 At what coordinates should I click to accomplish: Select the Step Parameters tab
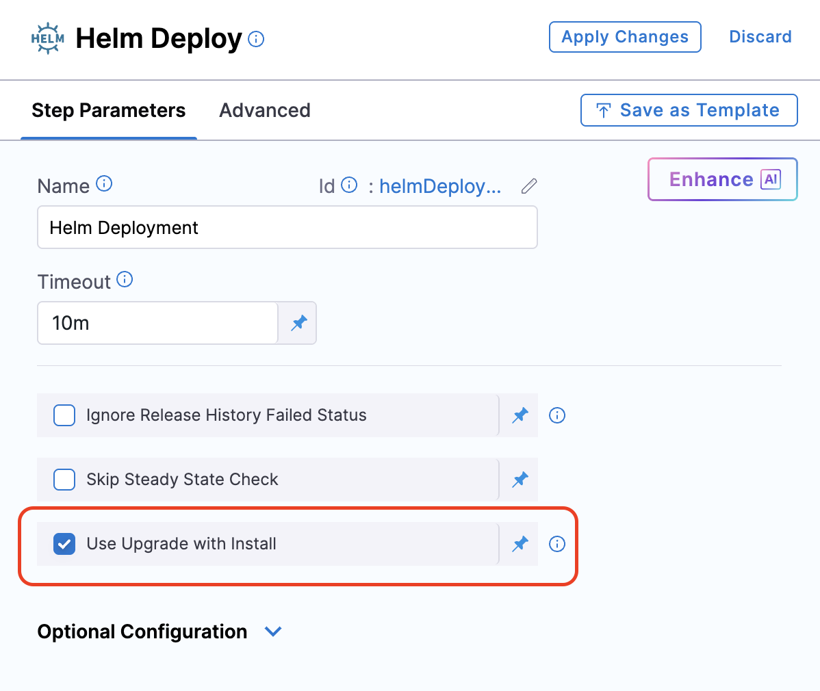tap(109, 110)
